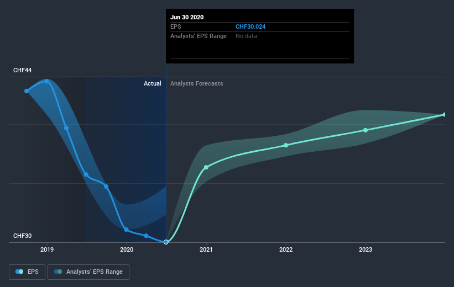This screenshot has height=287, width=454.
Task: Toggle the Analysts' EPS Range legend
Action: click(x=88, y=272)
